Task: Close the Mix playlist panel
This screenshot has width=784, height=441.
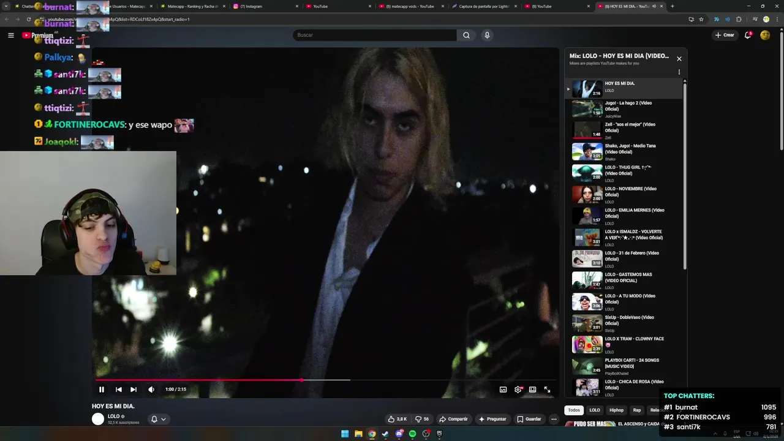Action: coord(679,59)
